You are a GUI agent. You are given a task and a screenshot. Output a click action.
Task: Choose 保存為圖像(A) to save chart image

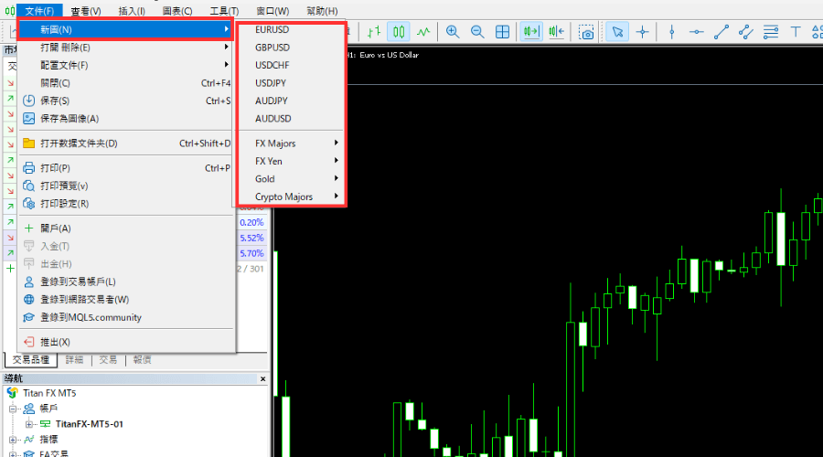[x=69, y=118]
